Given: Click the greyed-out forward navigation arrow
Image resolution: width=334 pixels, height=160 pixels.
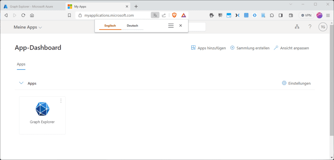Looking at the screenshot, I should [14, 15].
